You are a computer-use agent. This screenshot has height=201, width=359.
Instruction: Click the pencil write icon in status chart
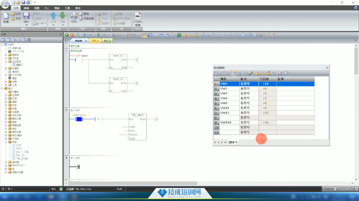pyautogui.click(x=251, y=73)
